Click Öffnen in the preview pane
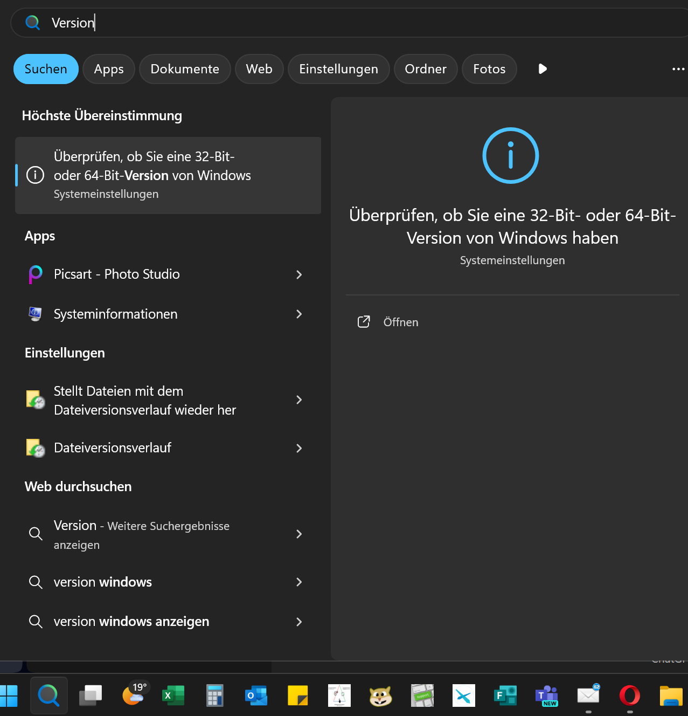 pyautogui.click(x=400, y=322)
